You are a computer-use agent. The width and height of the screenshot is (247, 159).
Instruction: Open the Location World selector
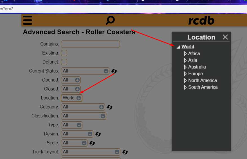click(72, 98)
